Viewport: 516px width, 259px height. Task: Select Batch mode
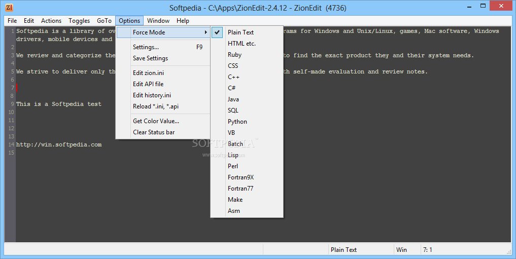pyautogui.click(x=247, y=144)
